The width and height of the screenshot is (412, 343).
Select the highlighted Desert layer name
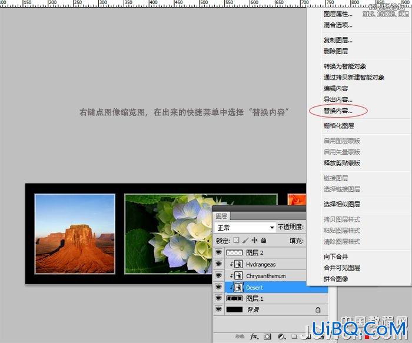[254, 288]
